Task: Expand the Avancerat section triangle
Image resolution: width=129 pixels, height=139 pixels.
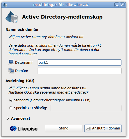Action: click(8, 118)
